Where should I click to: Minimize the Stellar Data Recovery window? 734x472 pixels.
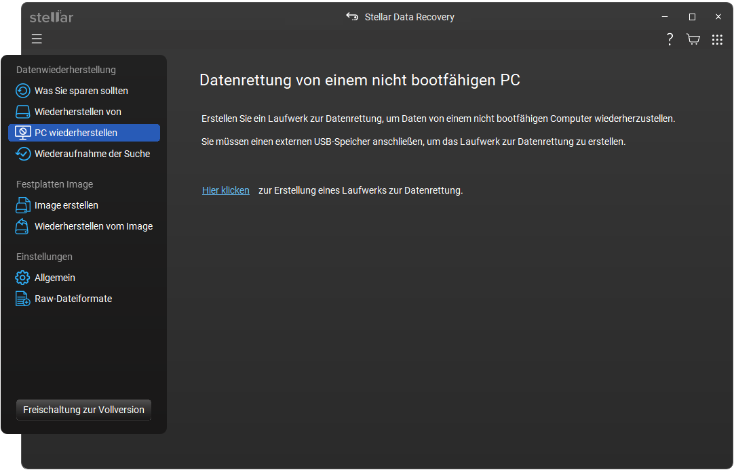(x=665, y=17)
